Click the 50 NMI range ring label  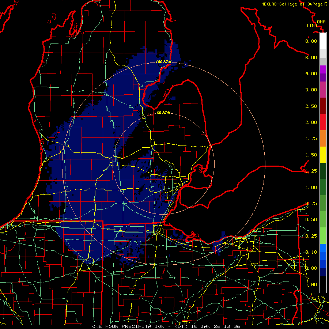point(163,113)
